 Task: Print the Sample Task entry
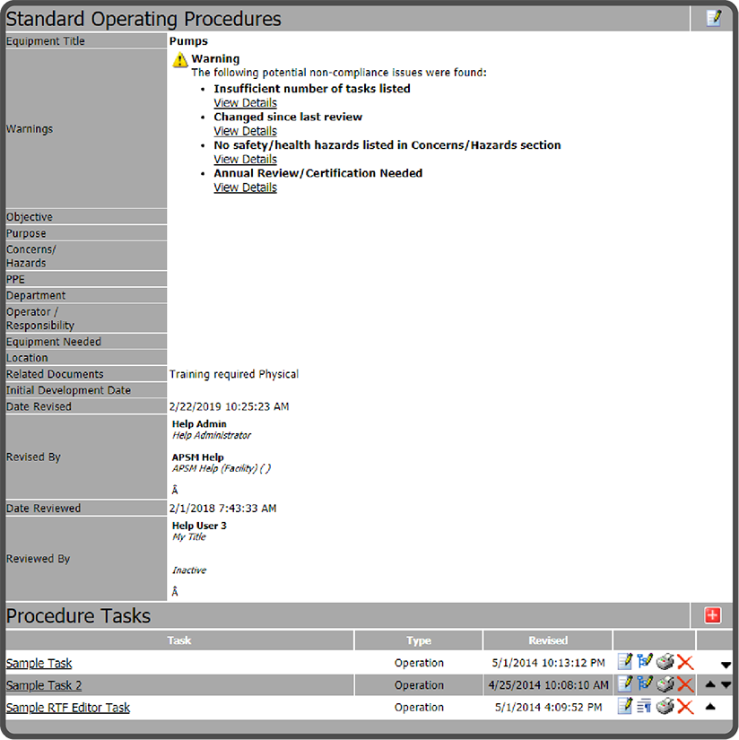tap(665, 662)
